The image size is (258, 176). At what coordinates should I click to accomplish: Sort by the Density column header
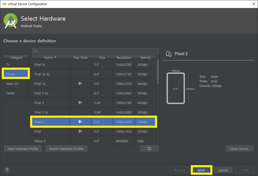[x=146, y=58]
